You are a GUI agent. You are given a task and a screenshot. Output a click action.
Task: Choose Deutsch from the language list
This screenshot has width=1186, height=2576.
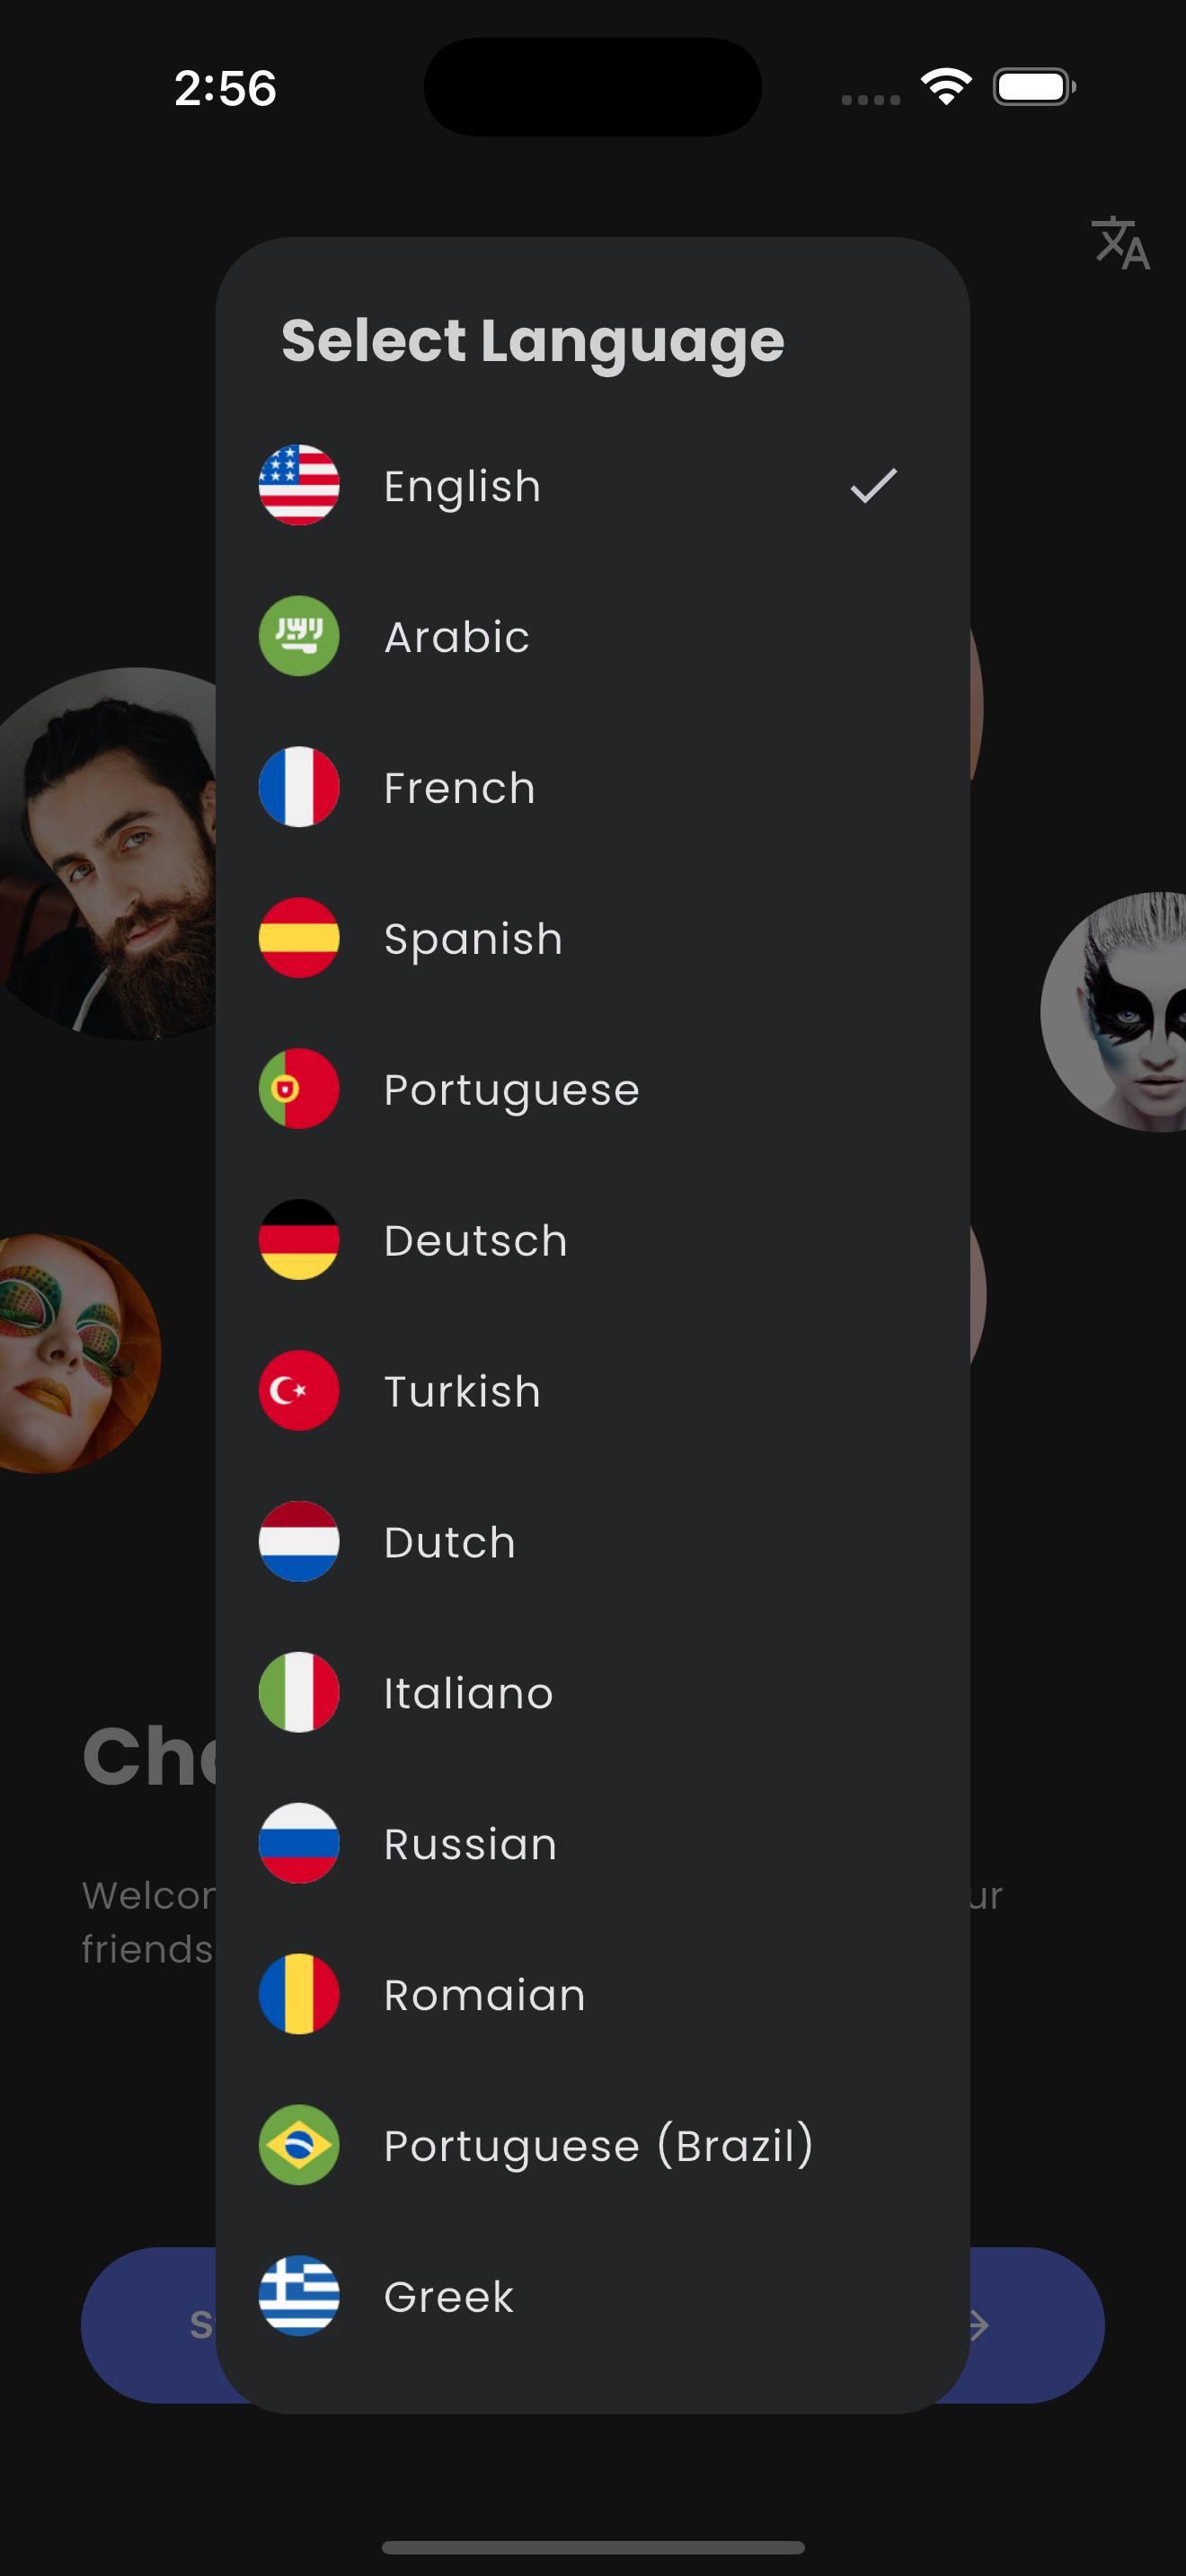coord(592,1240)
